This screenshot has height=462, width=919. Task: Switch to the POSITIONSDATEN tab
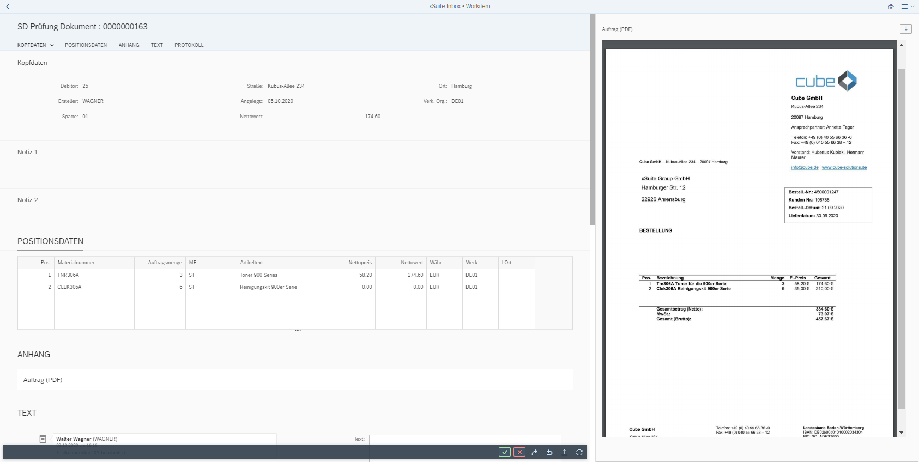click(x=86, y=45)
